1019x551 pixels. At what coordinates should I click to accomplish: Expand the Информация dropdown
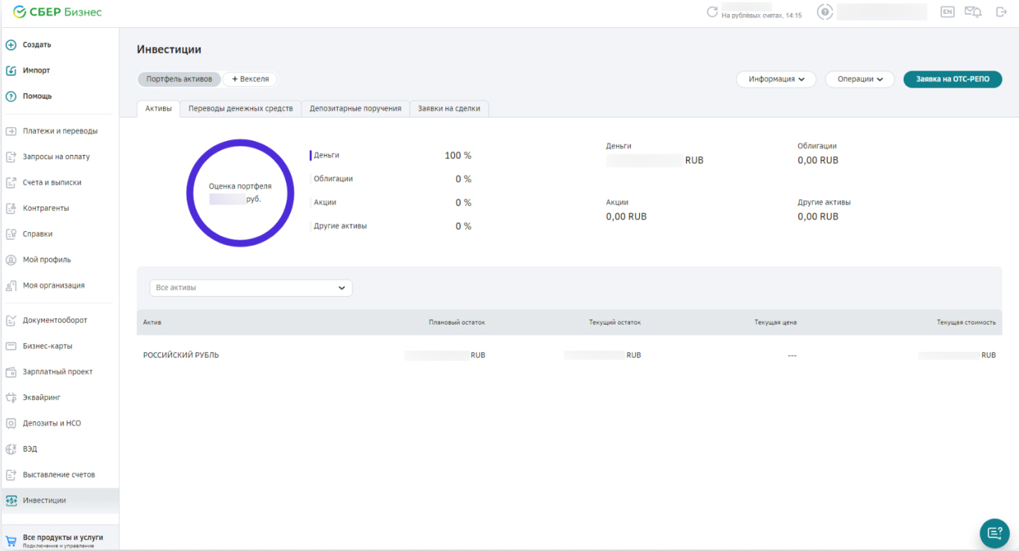(x=776, y=79)
